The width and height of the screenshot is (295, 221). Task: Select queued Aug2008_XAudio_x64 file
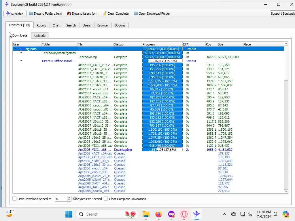[148, 191]
